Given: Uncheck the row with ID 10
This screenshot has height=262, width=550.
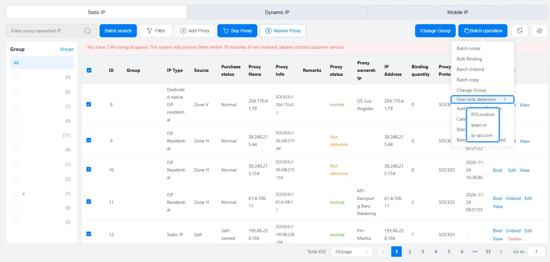Looking at the screenshot, I should click(x=89, y=170).
